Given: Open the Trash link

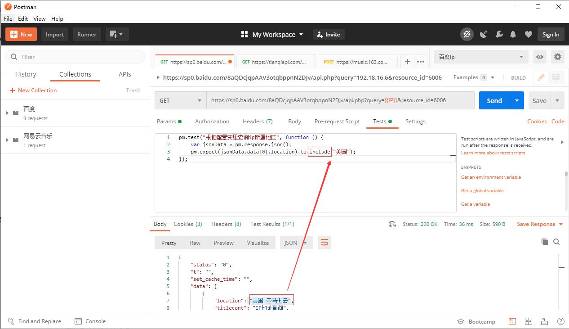Looking at the screenshot, I should 133,90.
